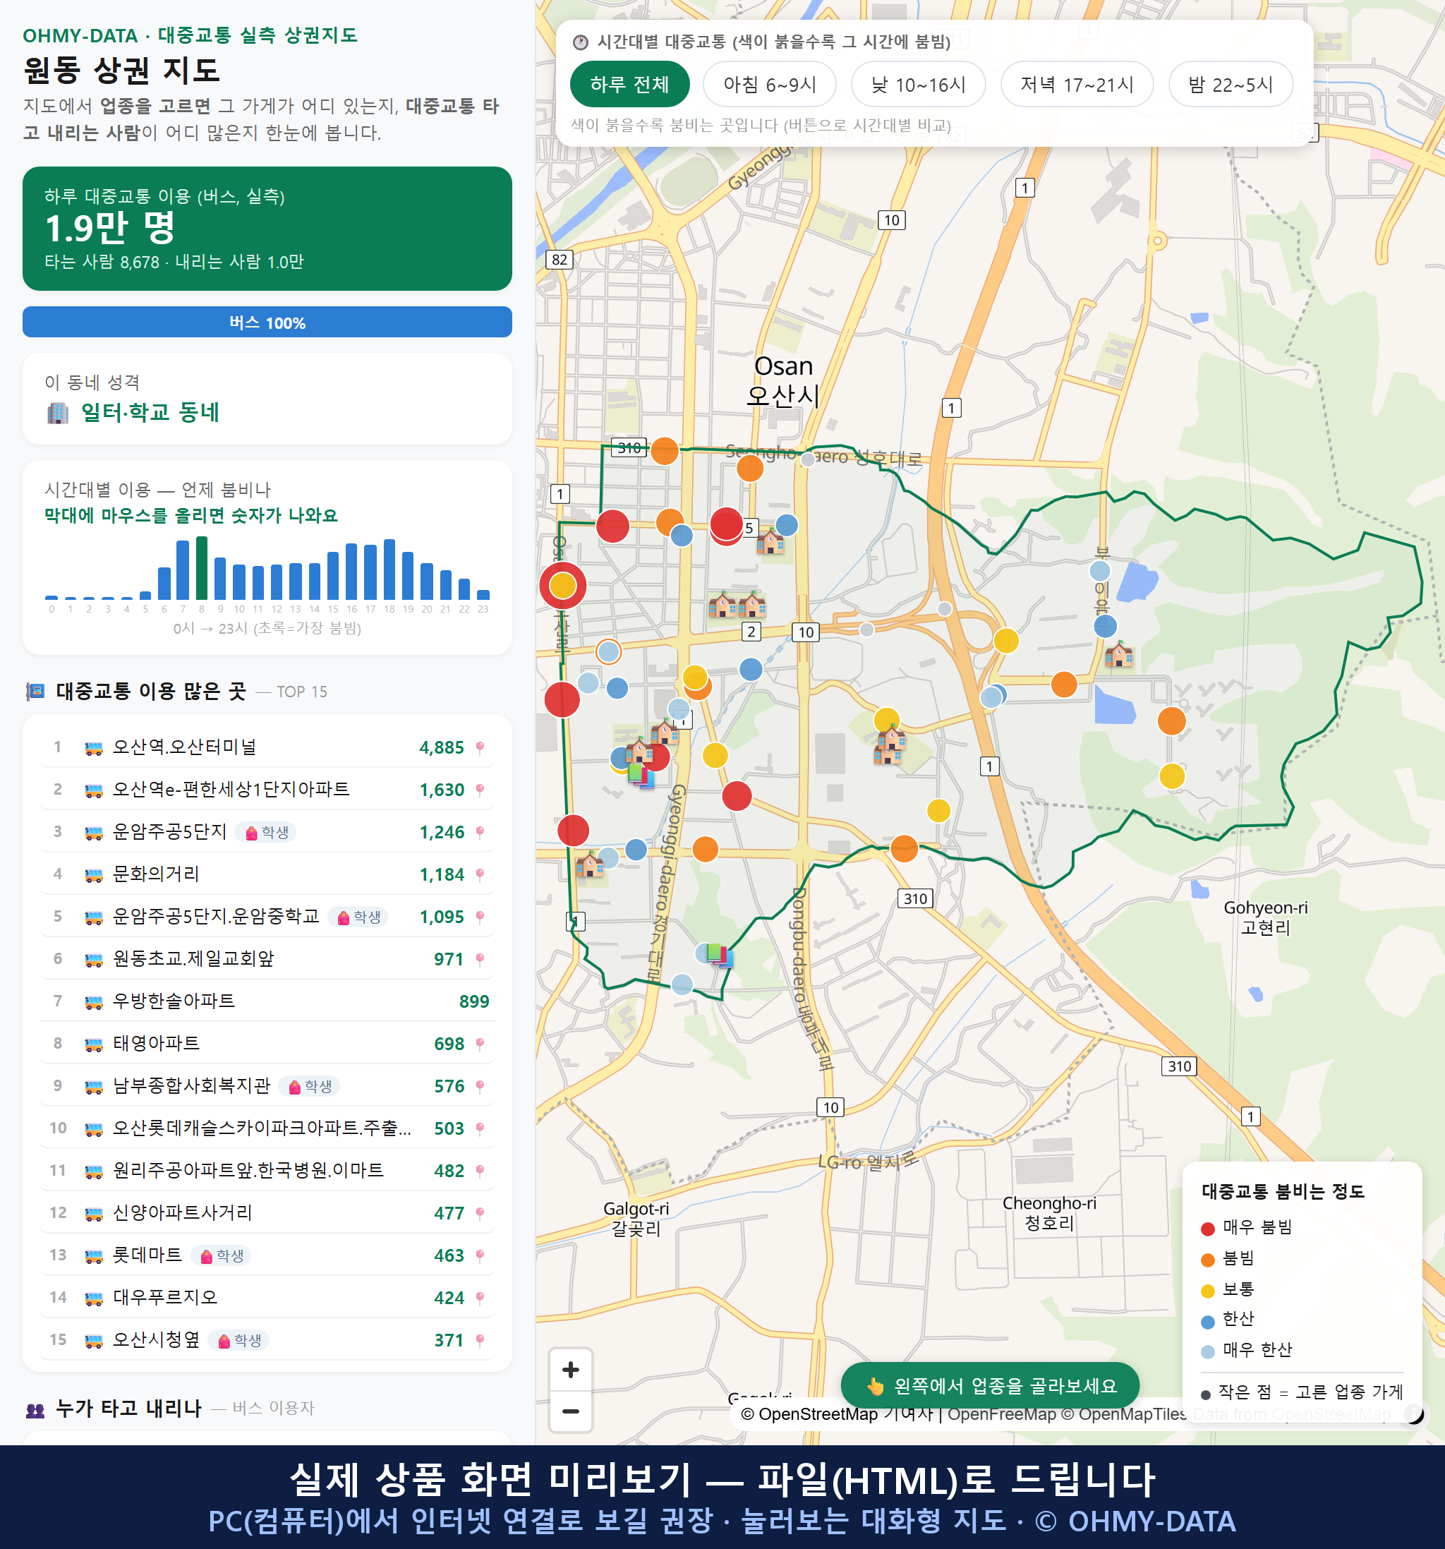
Task: Zoom in on the map
Action: click(570, 1370)
